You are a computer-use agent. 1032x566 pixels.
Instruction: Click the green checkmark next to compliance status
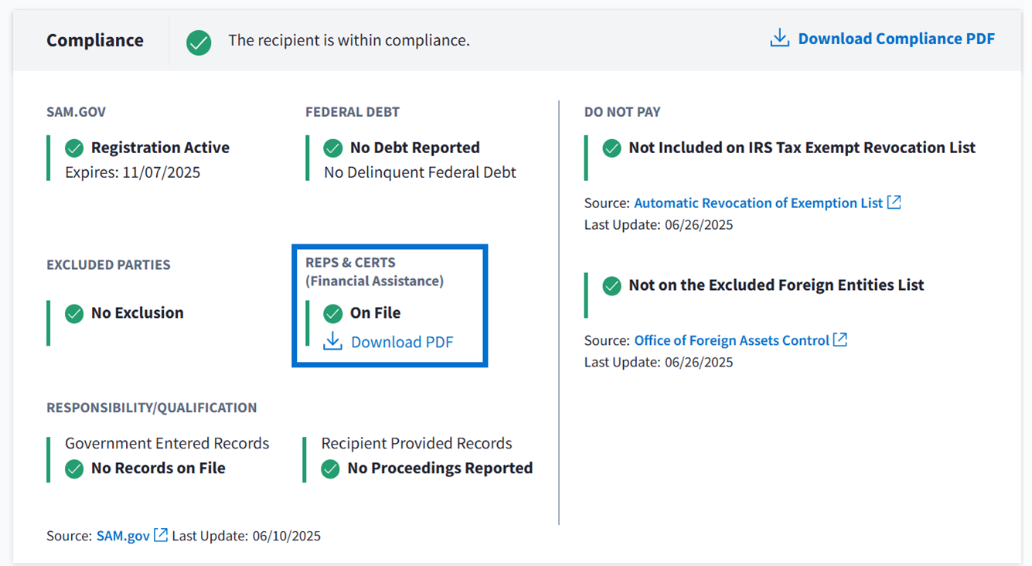(199, 42)
